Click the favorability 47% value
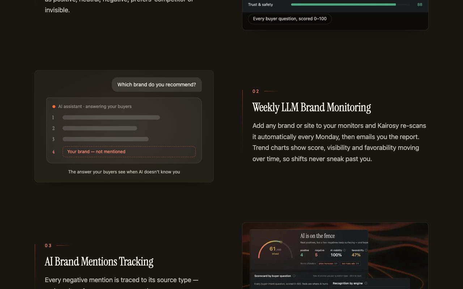 click(x=356, y=255)
